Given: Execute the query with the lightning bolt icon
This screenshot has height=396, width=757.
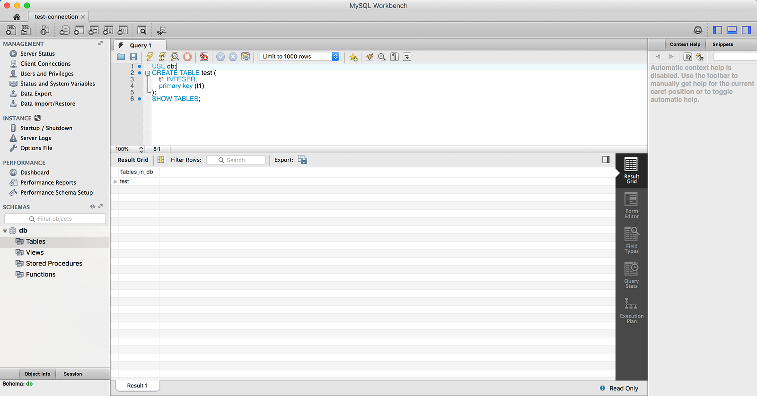Looking at the screenshot, I should (150, 57).
